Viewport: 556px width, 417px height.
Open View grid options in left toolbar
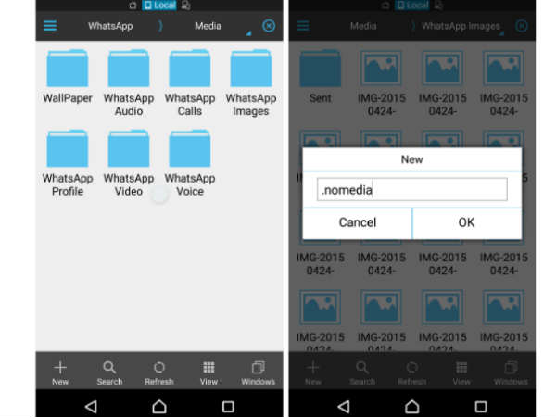(208, 372)
